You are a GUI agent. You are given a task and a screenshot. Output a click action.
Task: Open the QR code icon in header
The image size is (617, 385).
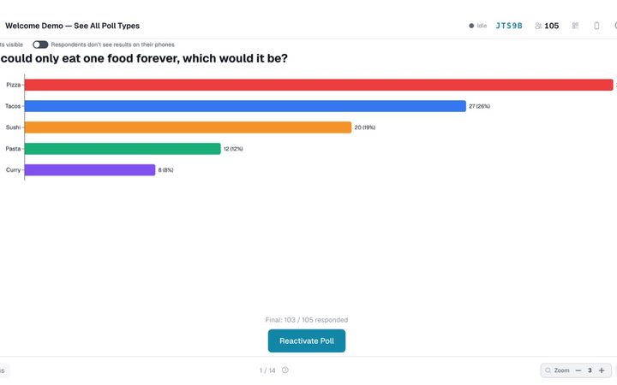coord(575,26)
